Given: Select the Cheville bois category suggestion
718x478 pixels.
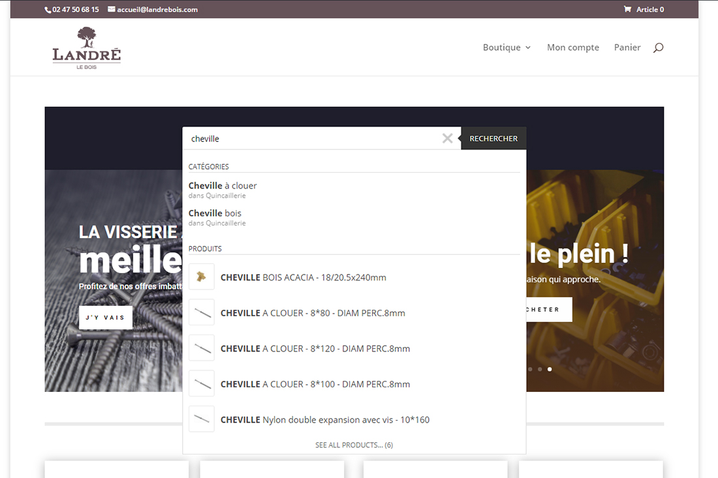Looking at the screenshot, I should coord(215,213).
